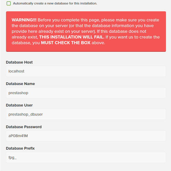Click the 'MUST CHECK THE BOX' bold text
Image resolution: width=171 pixels, height=171 pixels.
(66, 43)
